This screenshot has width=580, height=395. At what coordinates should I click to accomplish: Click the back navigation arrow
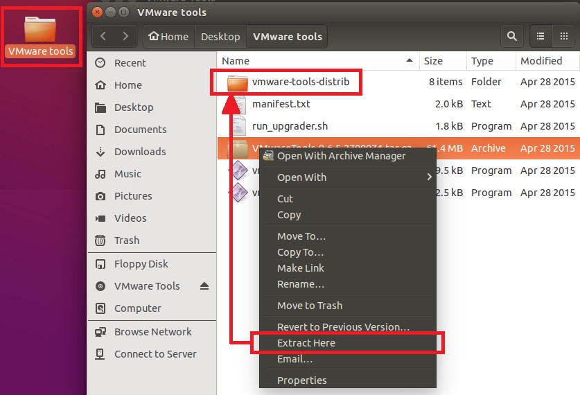(103, 36)
